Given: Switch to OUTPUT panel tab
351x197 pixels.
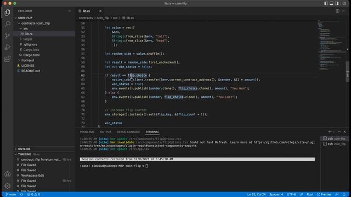Looking at the screenshot, I should (x=106, y=132).
